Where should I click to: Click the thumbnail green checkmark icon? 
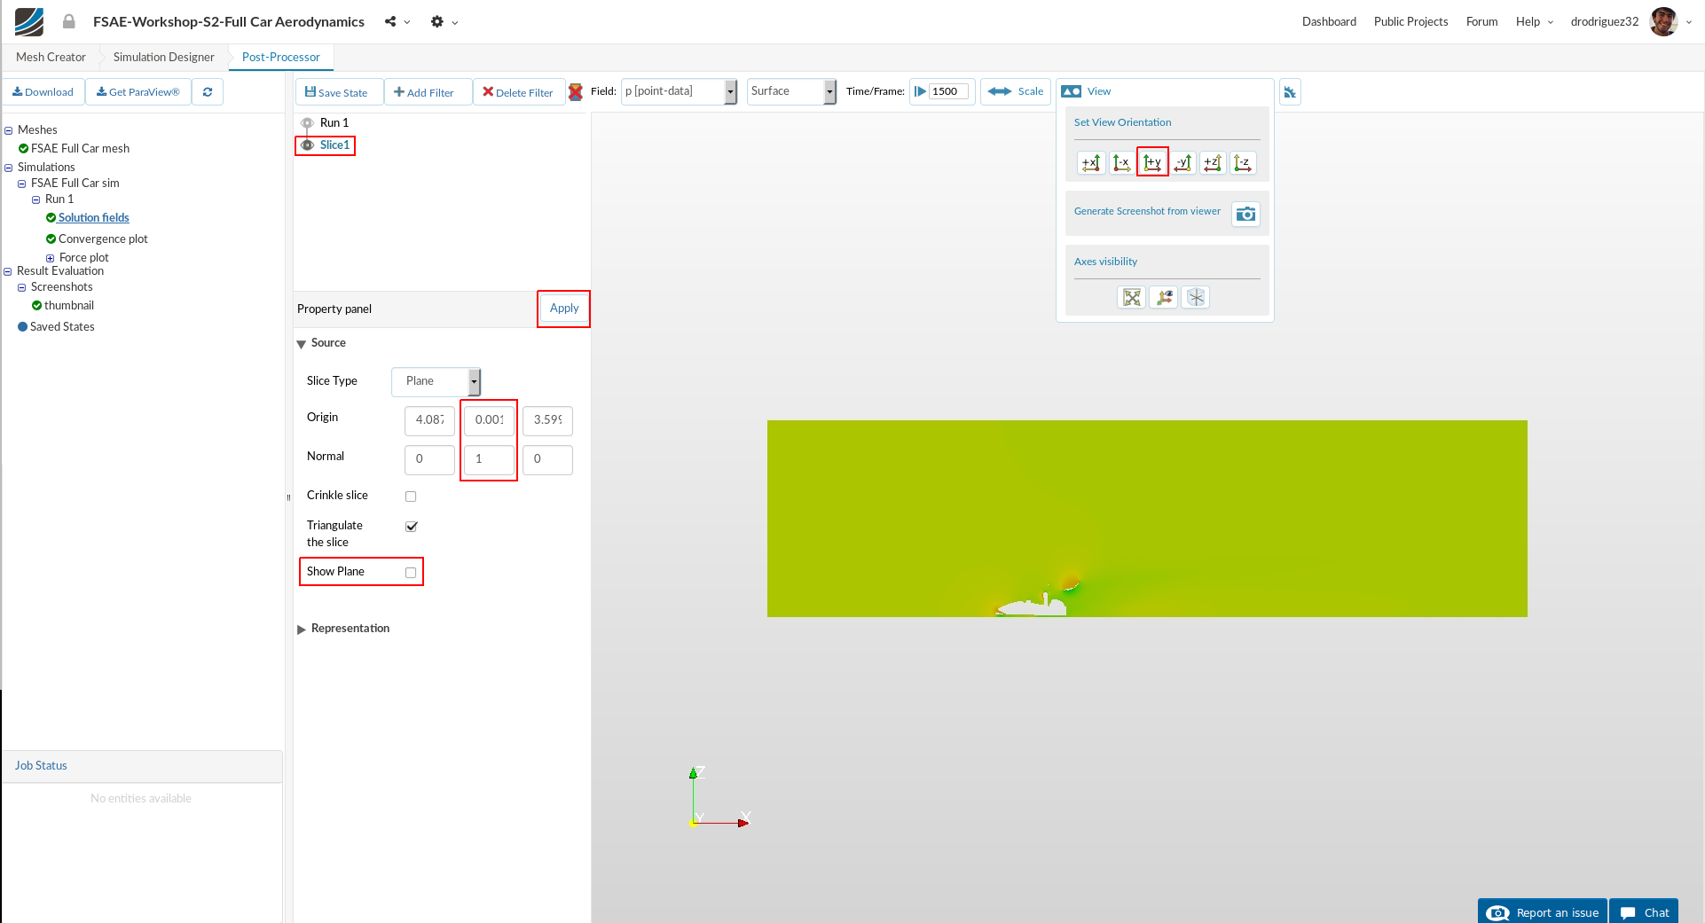pyautogui.click(x=36, y=306)
